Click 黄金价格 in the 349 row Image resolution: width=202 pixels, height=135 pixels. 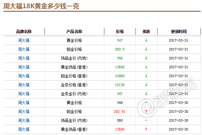pyautogui.click(x=74, y=103)
